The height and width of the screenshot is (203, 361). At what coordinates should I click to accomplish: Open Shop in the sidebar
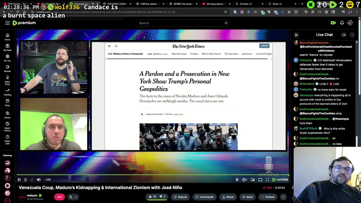coord(7,102)
